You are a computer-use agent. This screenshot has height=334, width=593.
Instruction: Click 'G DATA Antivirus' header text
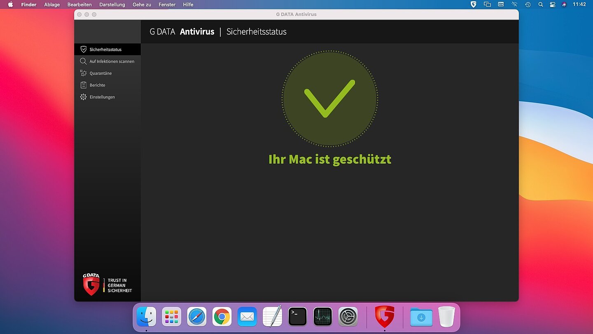pyautogui.click(x=182, y=32)
